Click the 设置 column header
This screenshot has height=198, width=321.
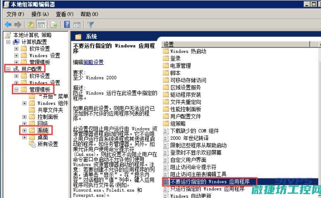(x=236, y=44)
